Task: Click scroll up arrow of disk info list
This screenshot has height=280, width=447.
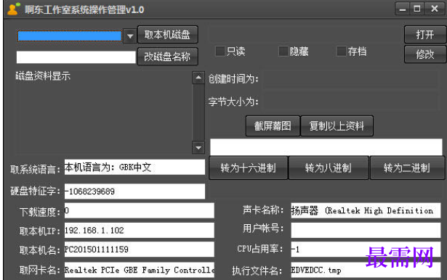Action: click(x=198, y=78)
